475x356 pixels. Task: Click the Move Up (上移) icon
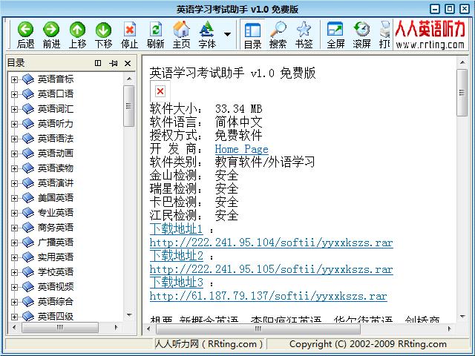(77, 30)
